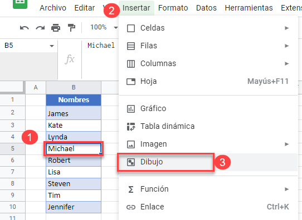The height and width of the screenshot is (220, 302).
Task: Open the Herramientas menu
Action: pos(249,8)
